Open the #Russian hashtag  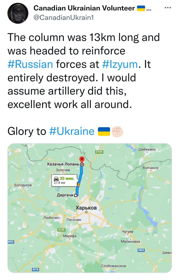(30, 64)
